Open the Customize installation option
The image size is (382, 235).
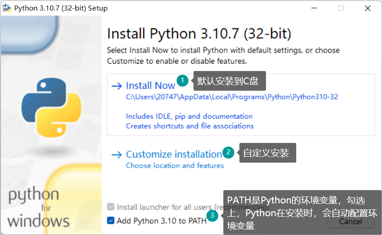tap(174, 154)
